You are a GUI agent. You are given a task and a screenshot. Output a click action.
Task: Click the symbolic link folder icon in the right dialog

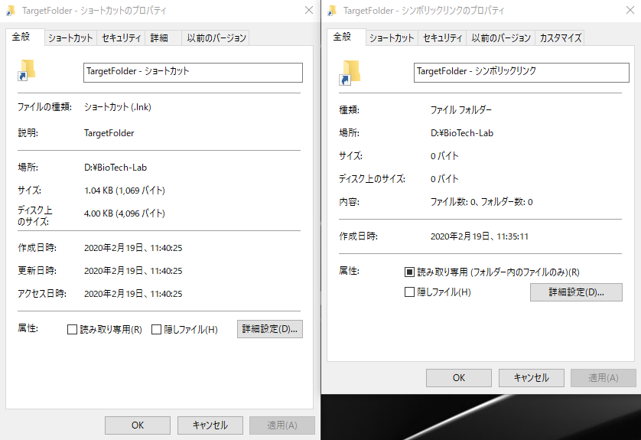click(x=350, y=73)
